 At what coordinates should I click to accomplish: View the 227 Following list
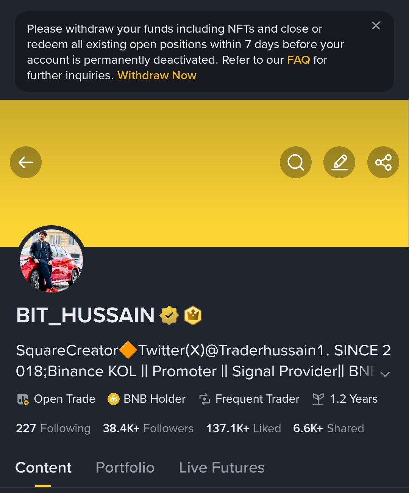pyautogui.click(x=53, y=429)
